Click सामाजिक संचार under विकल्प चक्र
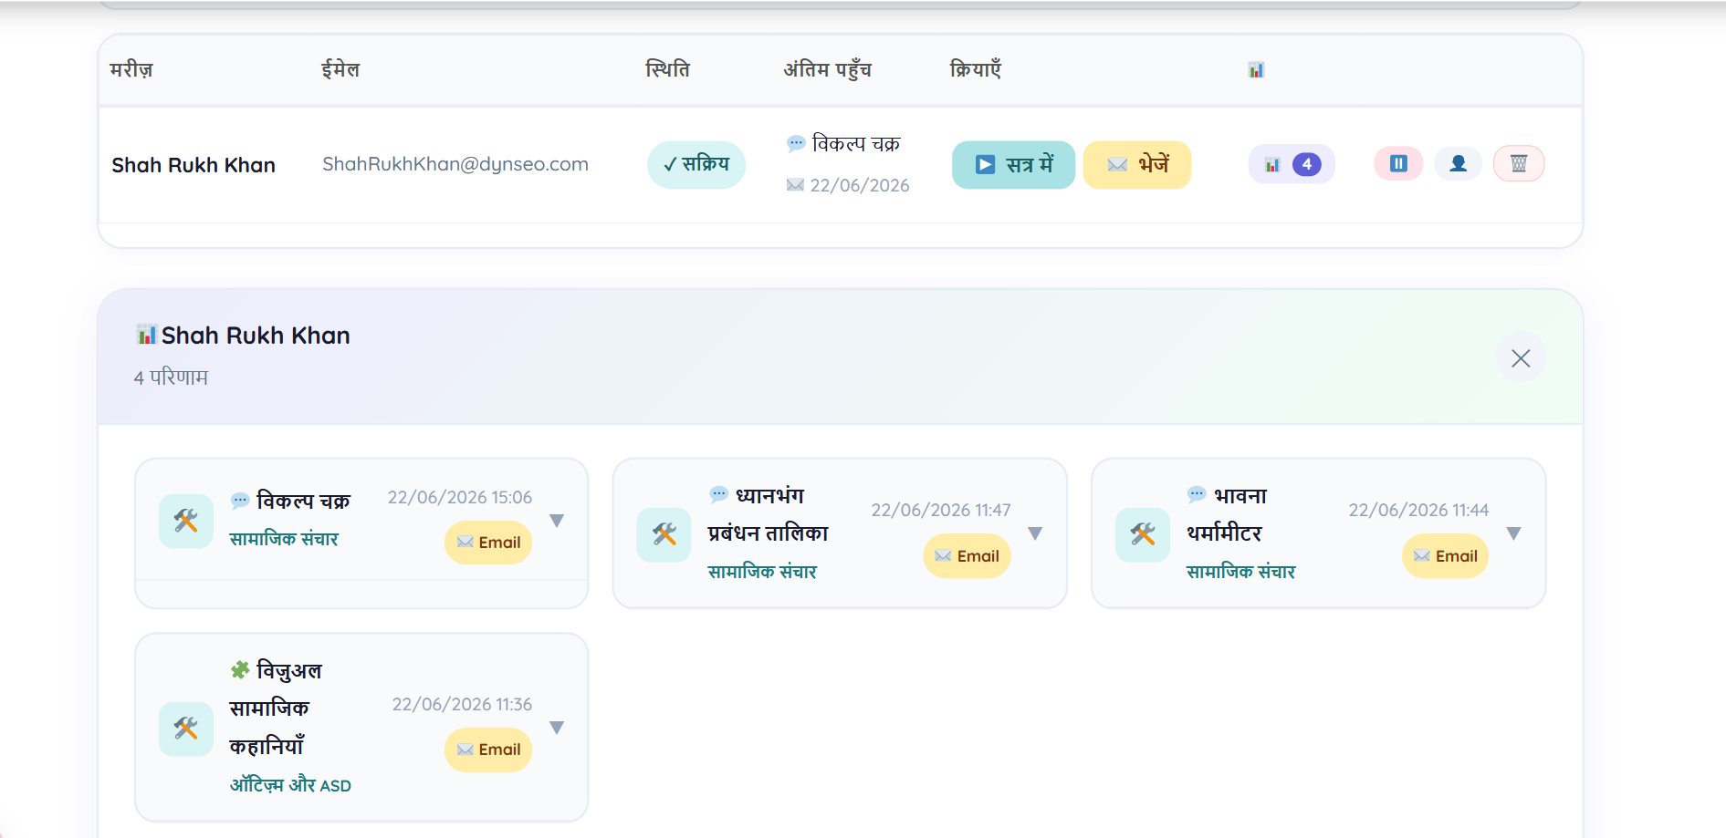 click(x=284, y=539)
